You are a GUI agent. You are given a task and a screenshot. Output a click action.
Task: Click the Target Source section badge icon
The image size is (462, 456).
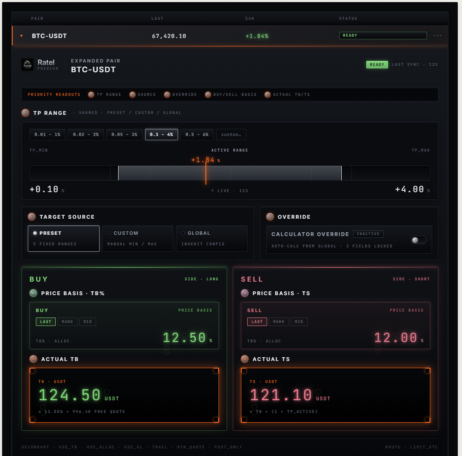32,217
